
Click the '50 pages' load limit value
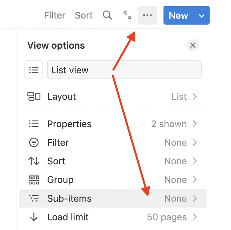[x=167, y=217]
